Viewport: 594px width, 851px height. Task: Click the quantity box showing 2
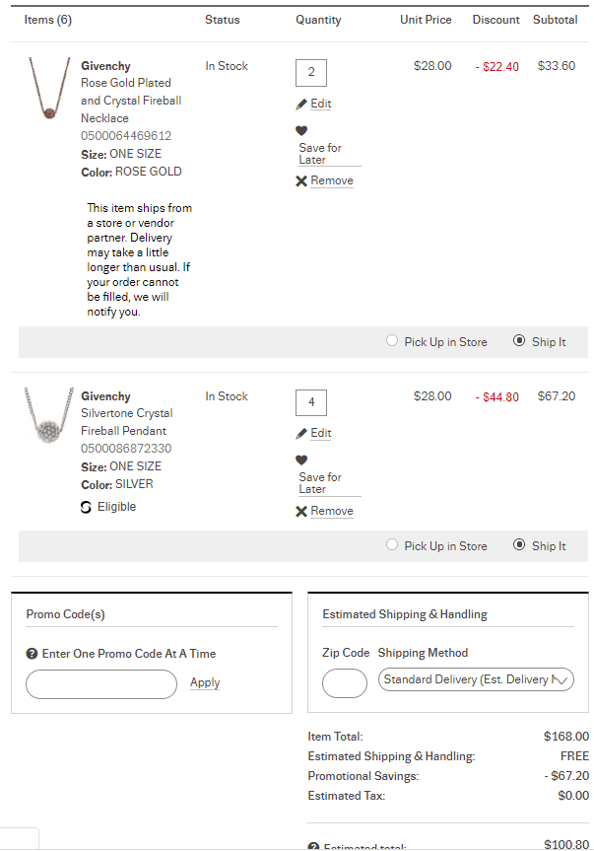[x=311, y=72]
